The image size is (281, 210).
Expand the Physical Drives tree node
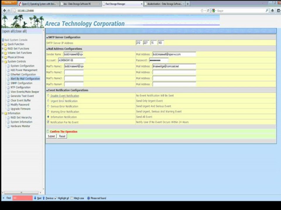(3, 57)
